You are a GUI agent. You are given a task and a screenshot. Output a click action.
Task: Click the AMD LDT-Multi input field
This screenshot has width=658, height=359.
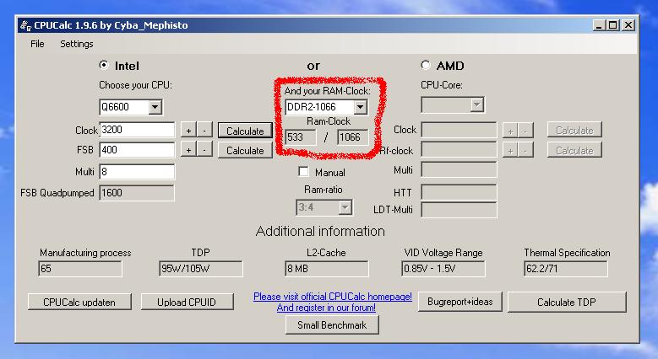[x=460, y=210]
